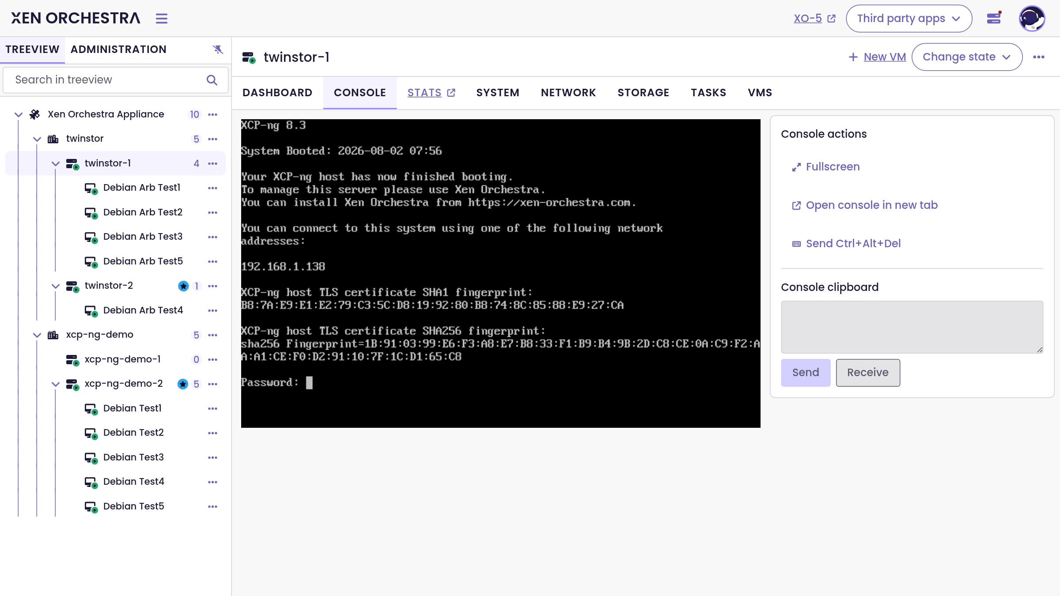Open page-level more actions menu for twinstor-1

1039,57
